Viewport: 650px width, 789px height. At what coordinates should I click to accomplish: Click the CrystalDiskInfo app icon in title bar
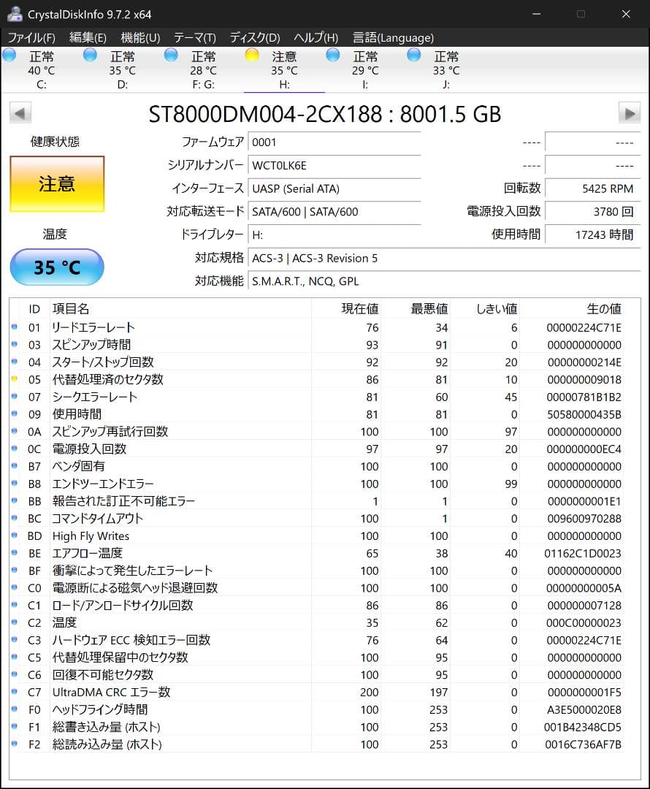15,14
